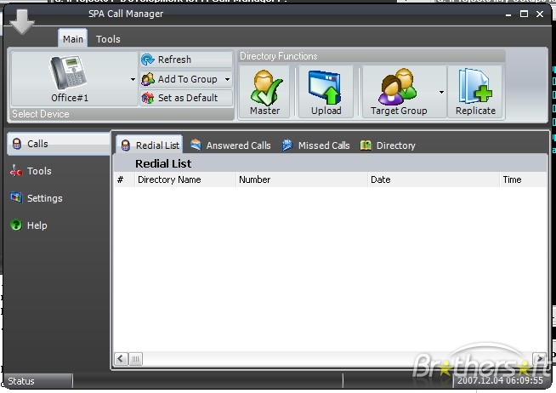556x393 pixels.
Task: Click the Answered Calls tab icon
Action: 196,145
